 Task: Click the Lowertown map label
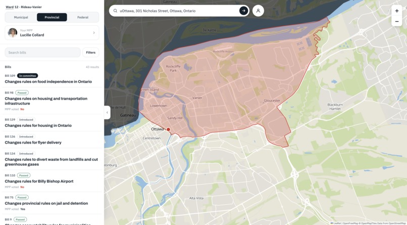click(x=159, y=106)
